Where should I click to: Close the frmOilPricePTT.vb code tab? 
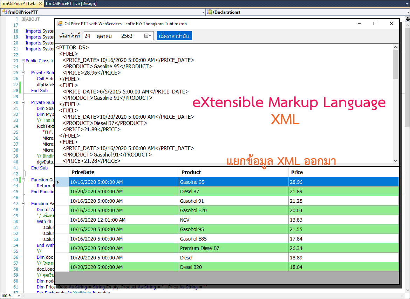point(41,4)
